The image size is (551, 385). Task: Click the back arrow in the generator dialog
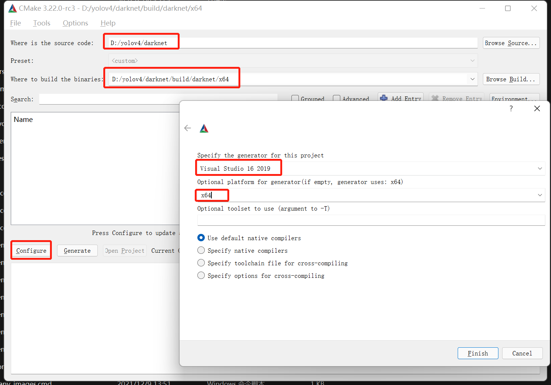tap(187, 128)
